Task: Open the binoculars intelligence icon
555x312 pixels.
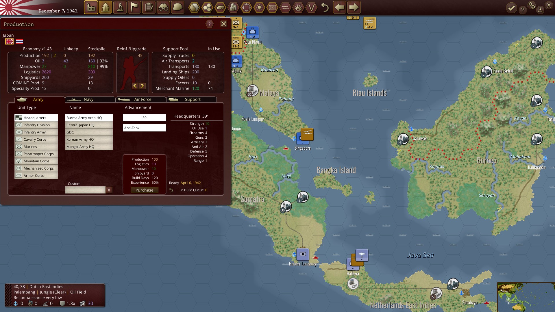Action: pyautogui.click(x=163, y=8)
